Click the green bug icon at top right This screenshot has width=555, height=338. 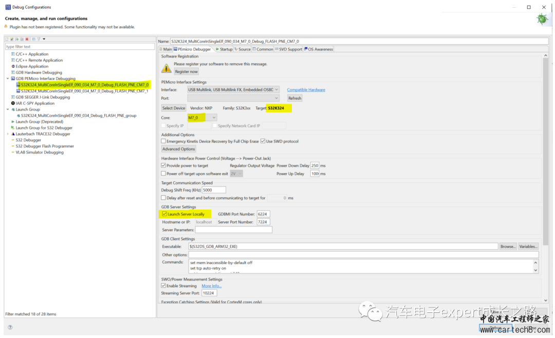[542, 19]
